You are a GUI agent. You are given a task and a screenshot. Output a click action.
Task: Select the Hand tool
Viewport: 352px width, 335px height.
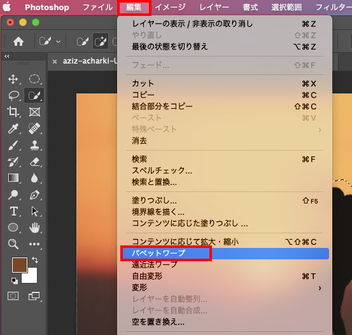pos(34,228)
